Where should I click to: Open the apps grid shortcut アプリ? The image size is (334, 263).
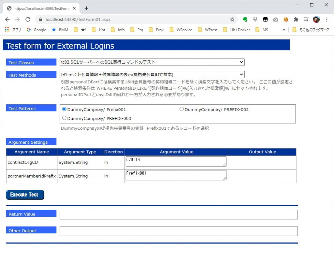pyautogui.click(x=13, y=30)
